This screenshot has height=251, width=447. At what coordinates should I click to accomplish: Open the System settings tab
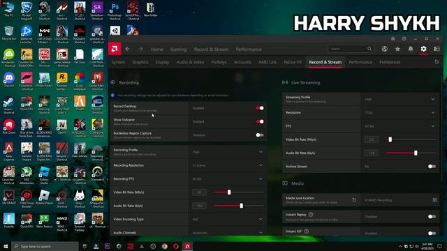tap(118, 62)
